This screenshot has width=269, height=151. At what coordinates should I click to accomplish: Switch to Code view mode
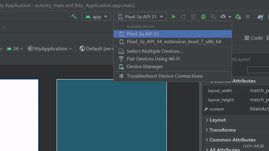point(254,38)
